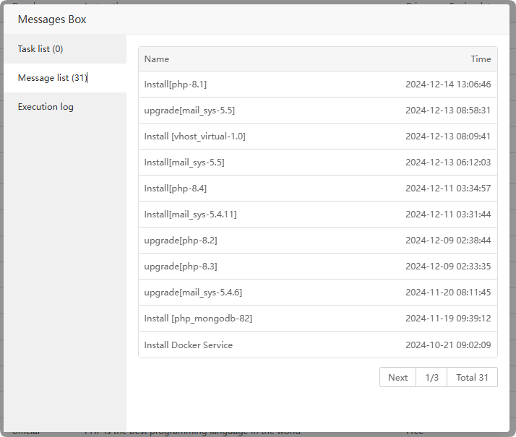
Task: Open the Install[php-8.1] message
Action: 176,85
